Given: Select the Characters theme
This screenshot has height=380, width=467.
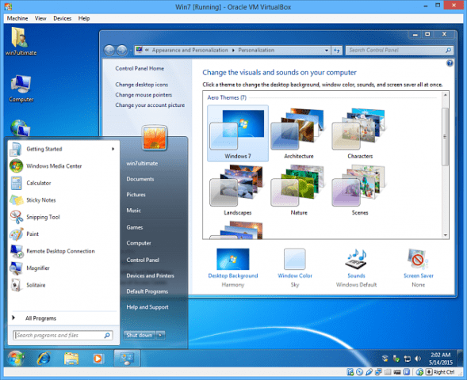Looking at the screenshot, I should (360, 133).
